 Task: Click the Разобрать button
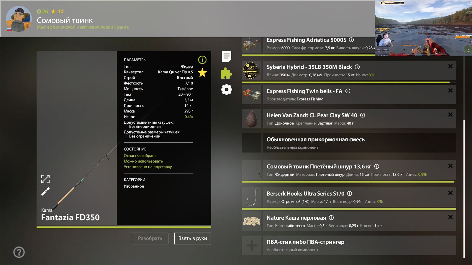[150, 238]
